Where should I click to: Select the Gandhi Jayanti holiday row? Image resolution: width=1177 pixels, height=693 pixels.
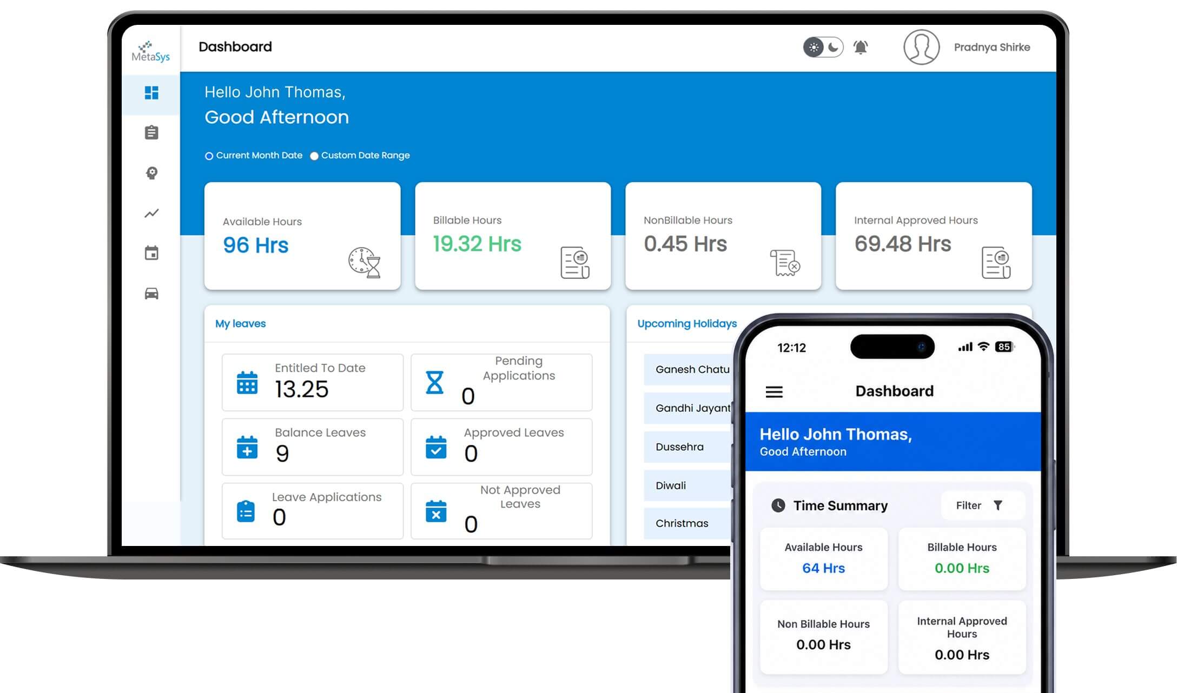687,408
